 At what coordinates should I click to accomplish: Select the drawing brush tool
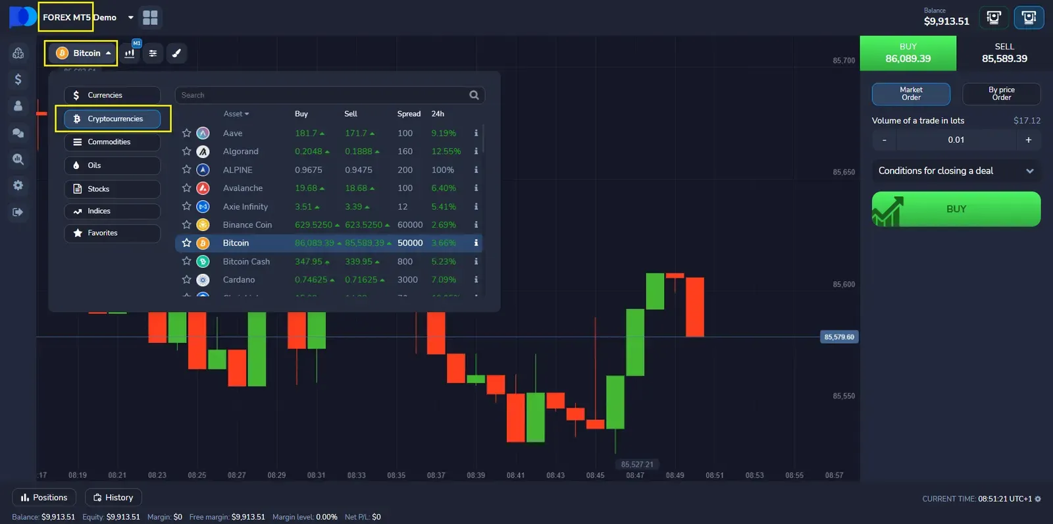coord(176,53)
